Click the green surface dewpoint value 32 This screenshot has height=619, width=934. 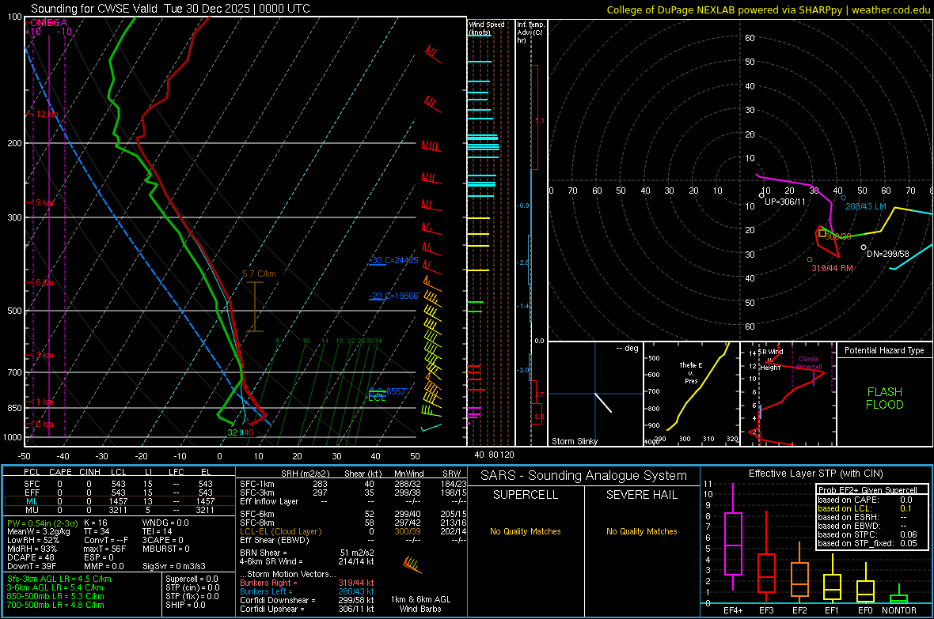[x=232, y=432]
